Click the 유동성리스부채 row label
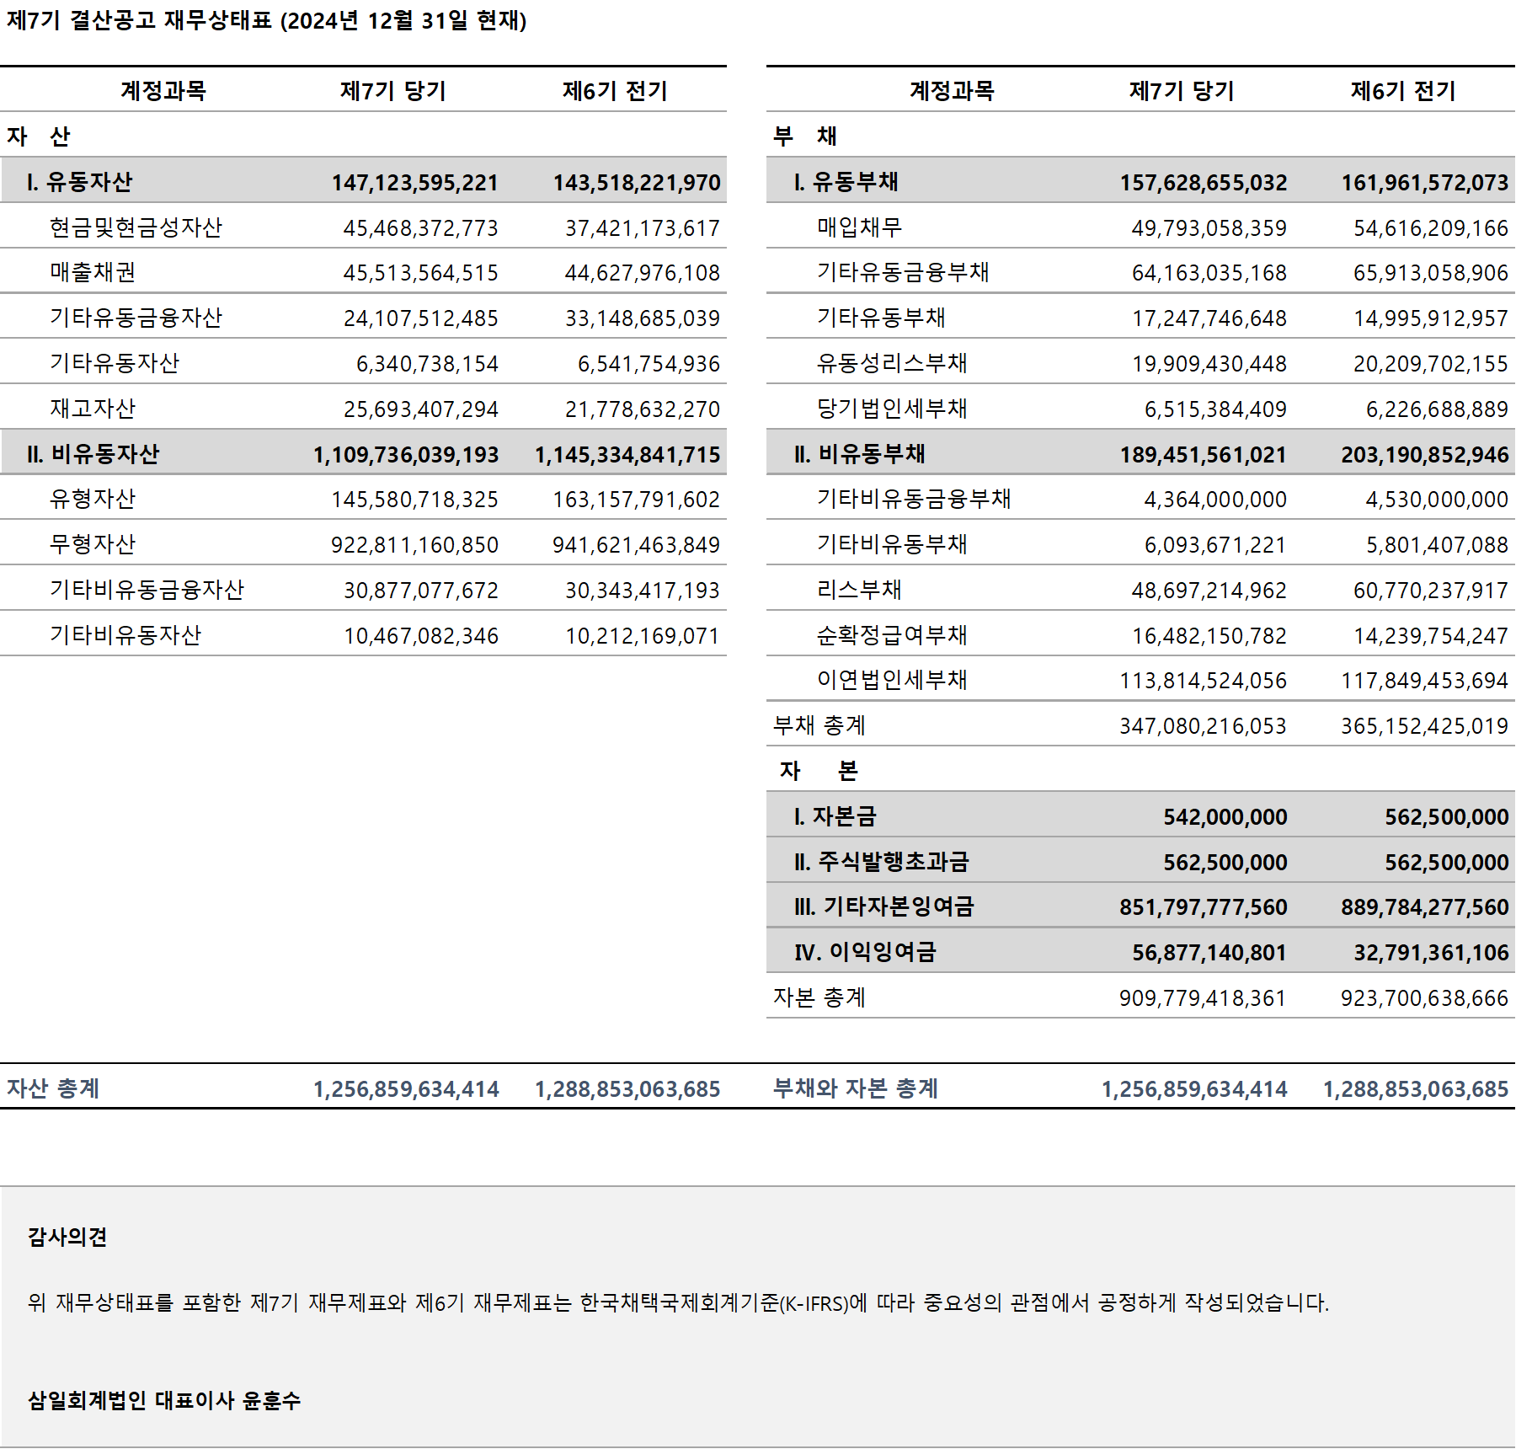1516x1449 pixels. point(893,363)
